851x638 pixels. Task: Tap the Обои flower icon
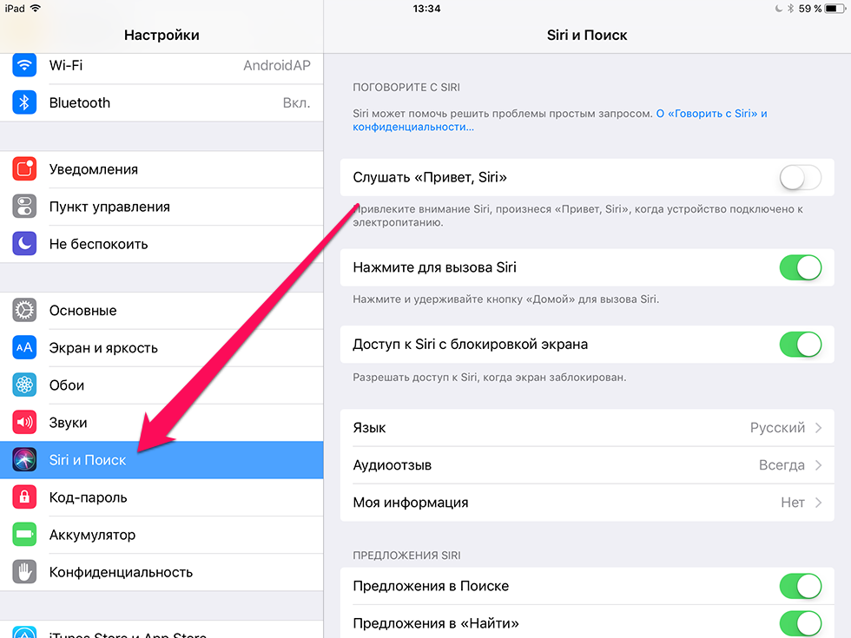point(24,385)
